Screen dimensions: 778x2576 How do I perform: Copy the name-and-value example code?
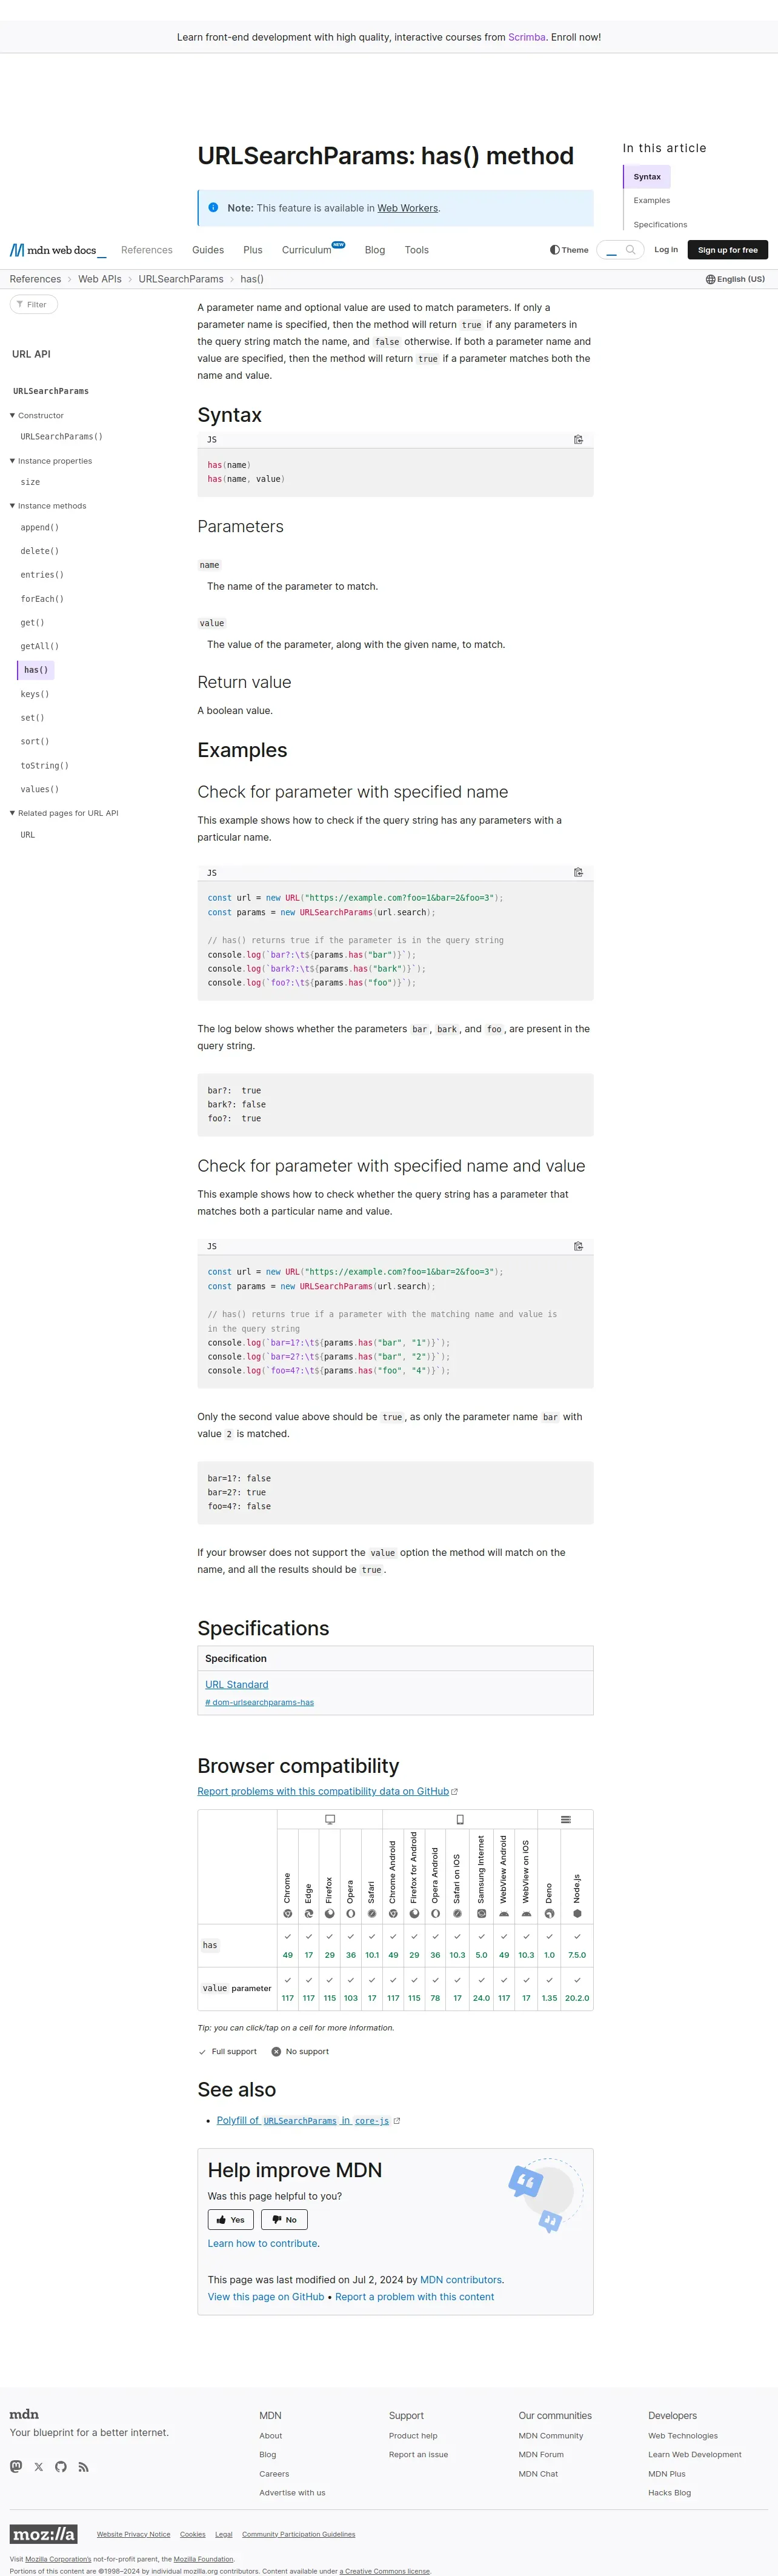tap(578, 1246)
